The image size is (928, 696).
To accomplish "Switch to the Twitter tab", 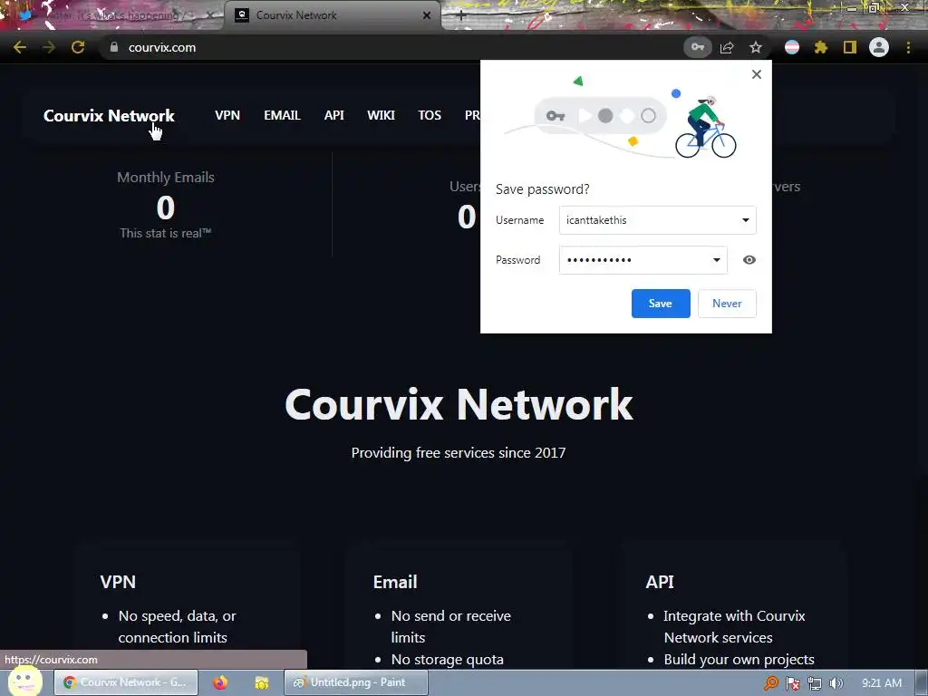I will click(110, 15).
